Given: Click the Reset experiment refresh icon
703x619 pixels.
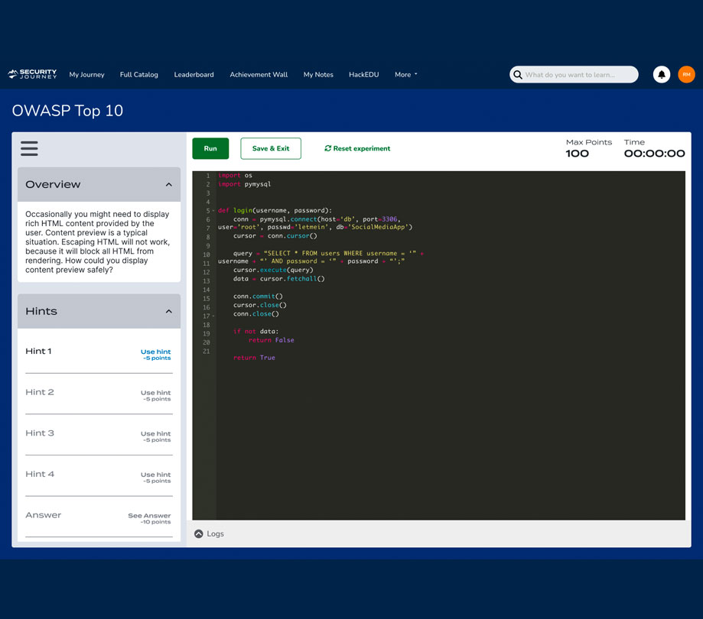Looking at the screenshot, I should (327, 148).
